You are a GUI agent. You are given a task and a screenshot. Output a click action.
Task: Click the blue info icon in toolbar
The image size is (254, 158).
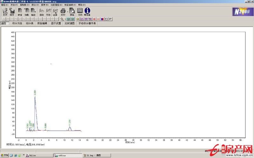pyautogui.click(x=87, y=11)
